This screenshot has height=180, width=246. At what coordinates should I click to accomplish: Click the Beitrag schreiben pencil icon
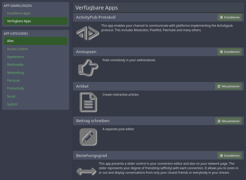(x=88, y=137)
